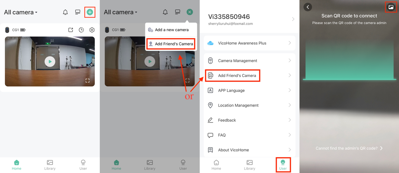This screenshot has height=173, width=399.
Task: Share the CG1 camera on the undimmed home screen
Action: [x=71, y=30]
